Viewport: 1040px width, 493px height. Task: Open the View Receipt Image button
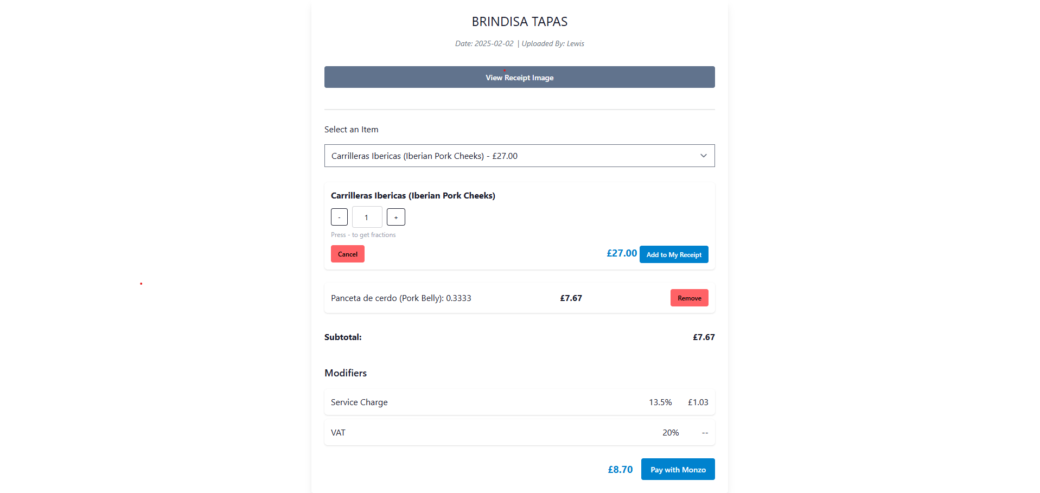pos(519,78)
